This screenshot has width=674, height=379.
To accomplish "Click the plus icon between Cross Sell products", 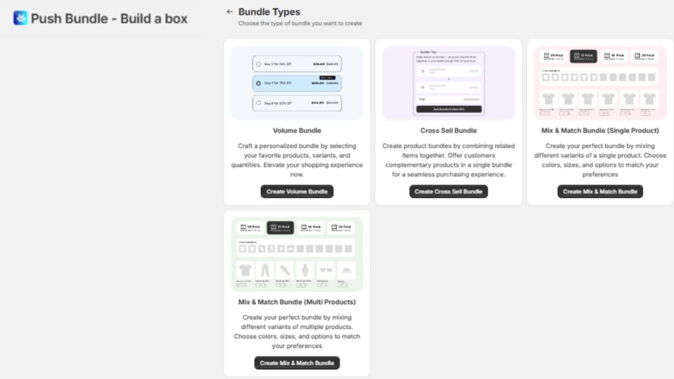I will tap(449, 79).
